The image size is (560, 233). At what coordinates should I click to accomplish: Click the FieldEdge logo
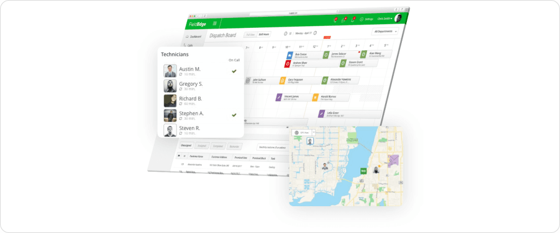click(198, 24)
